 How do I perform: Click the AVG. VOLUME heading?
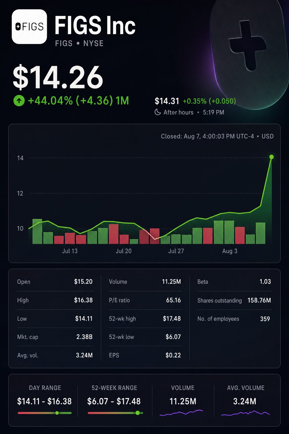[x=246, y=388]
